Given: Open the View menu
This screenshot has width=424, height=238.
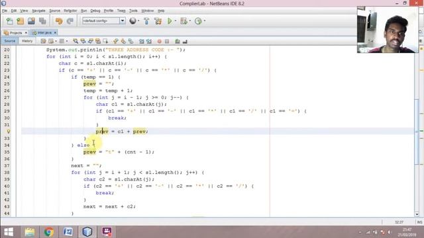Looking at the screenshot, I should tap(24, 11).
